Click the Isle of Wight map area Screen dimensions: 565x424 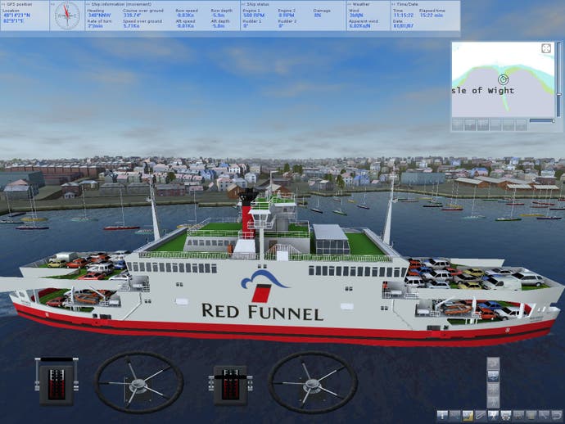tap(503, 79)
